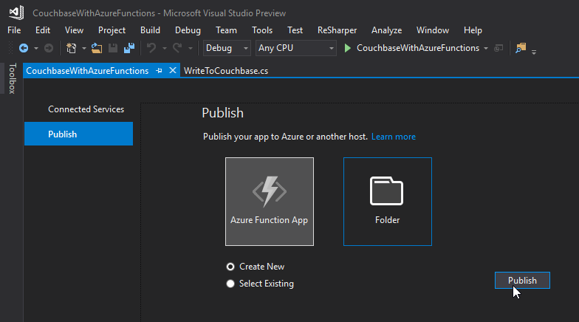Click the New Project toolbar icon

tap(72, 48)
